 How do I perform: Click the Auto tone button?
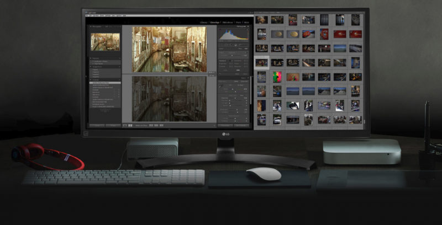point(241,95)
